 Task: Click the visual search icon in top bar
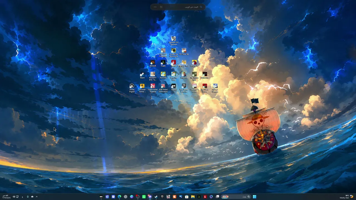point(161,7)
